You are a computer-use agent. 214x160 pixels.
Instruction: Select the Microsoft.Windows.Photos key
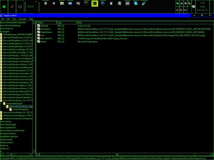(18, 64)
